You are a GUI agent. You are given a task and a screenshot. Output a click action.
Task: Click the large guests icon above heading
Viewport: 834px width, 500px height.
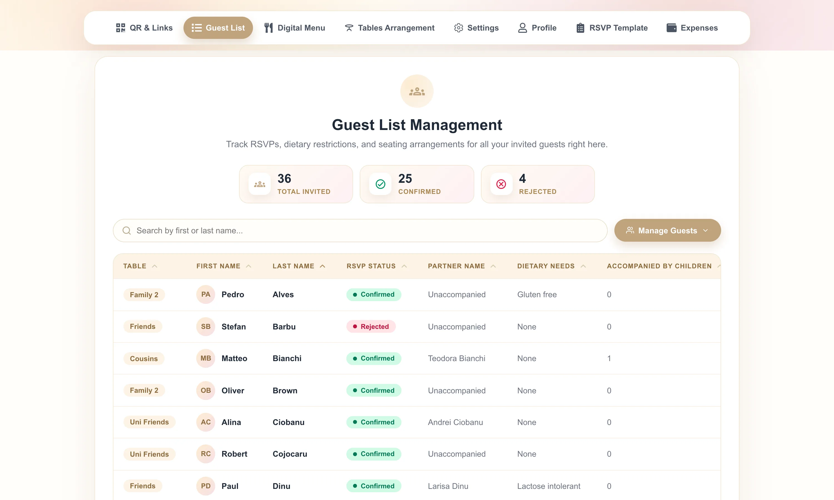pyautogui.click(x=417, y=91)
